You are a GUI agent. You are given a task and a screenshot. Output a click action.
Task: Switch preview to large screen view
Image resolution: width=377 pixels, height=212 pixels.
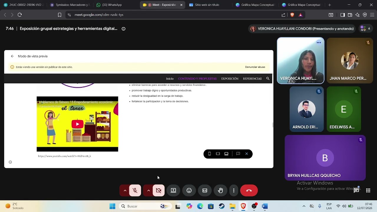point(226,154)
